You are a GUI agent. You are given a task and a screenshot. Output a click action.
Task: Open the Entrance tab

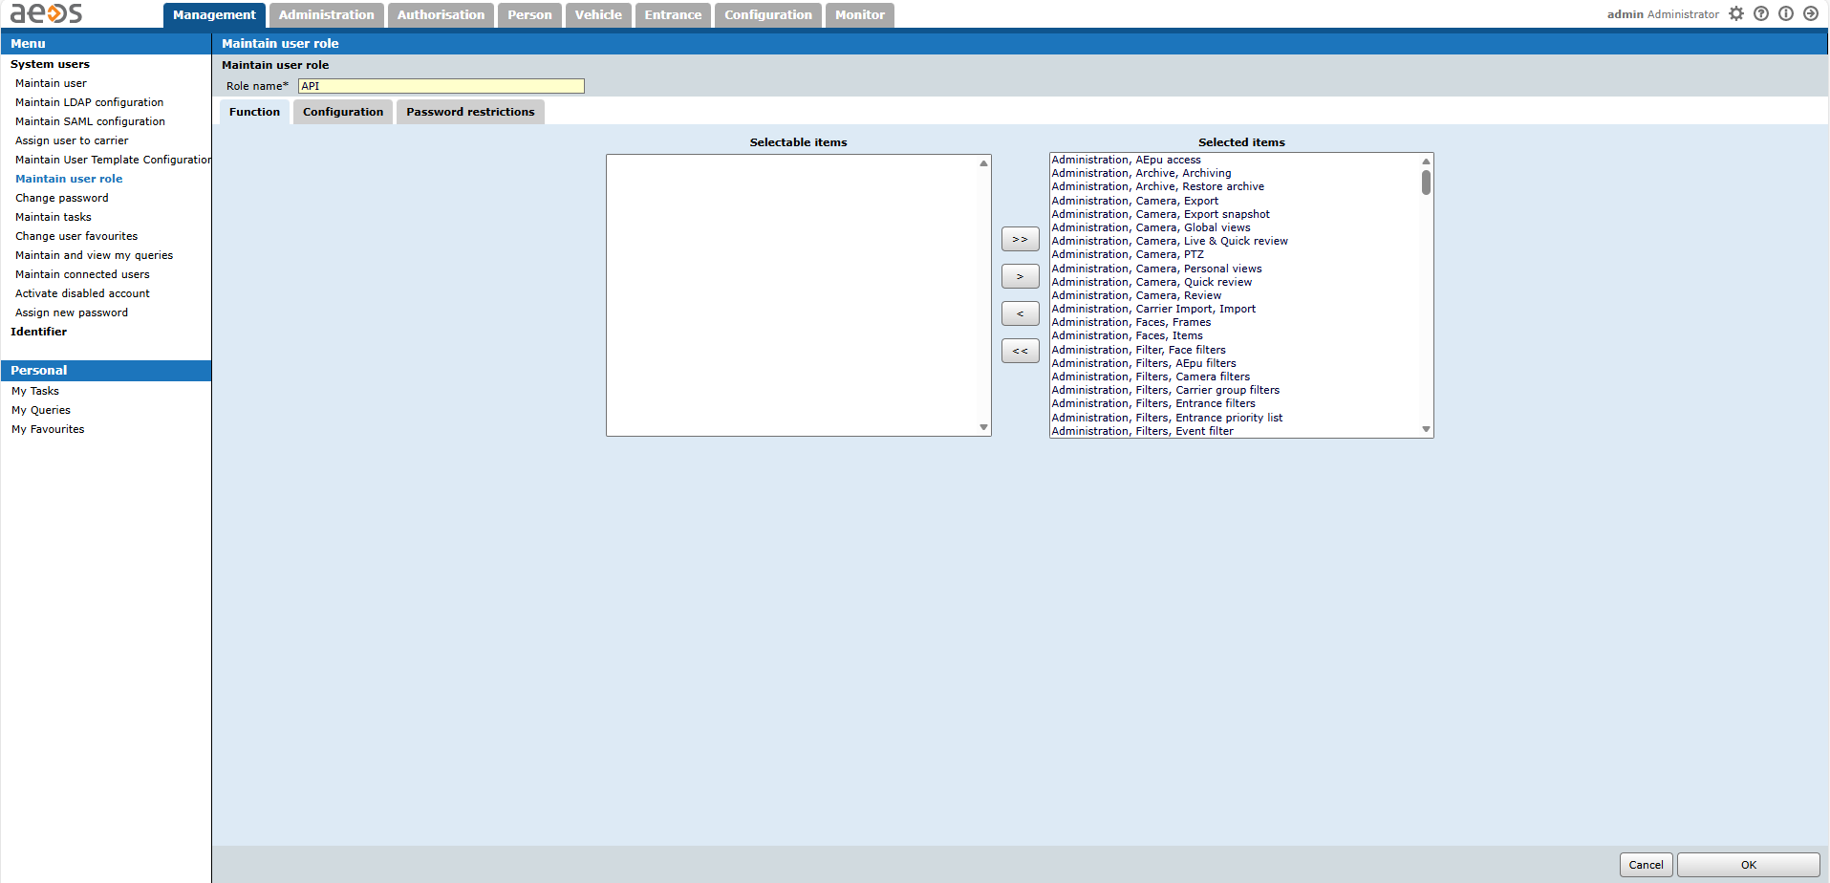673,15
